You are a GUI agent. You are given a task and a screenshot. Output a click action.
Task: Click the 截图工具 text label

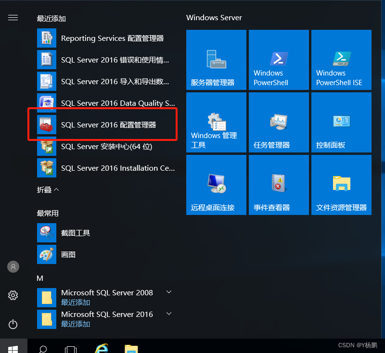(x=76, y=233)
